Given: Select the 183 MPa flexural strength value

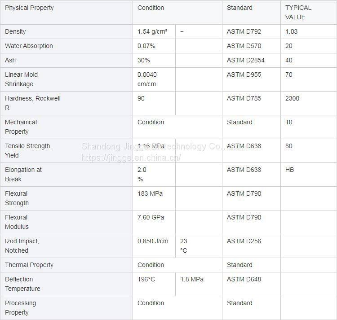Looking at the screenshot, I should (x=150, y=194).
